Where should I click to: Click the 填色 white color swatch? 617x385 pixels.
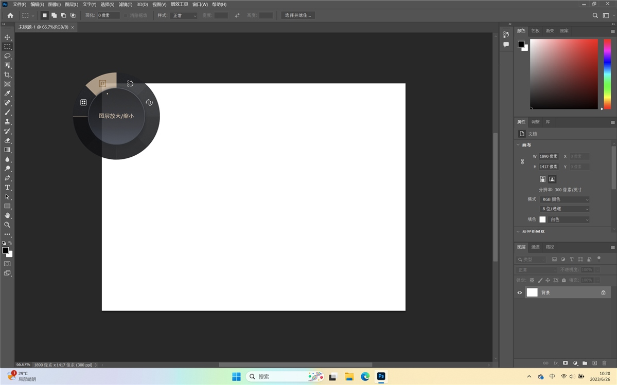coord(542,219)
